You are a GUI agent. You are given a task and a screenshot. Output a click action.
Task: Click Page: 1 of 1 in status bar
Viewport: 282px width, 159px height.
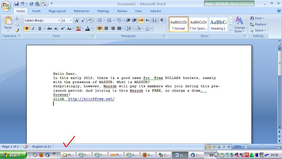10,147
